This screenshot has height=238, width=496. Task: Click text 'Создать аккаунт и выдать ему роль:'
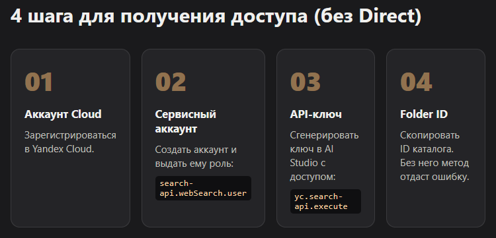pos(196,157)
